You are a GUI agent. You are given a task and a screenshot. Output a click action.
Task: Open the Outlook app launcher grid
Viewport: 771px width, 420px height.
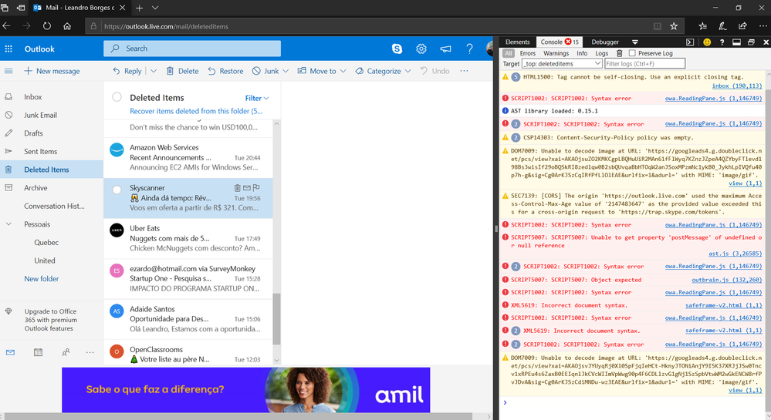8,49
